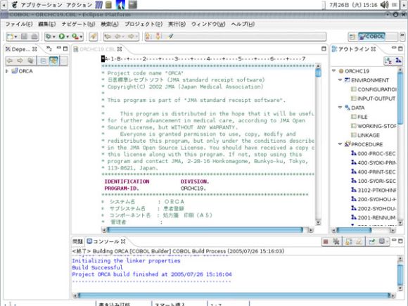Select CONFIGURATION item in outline
408x306 pixels.
coord(374,89)
